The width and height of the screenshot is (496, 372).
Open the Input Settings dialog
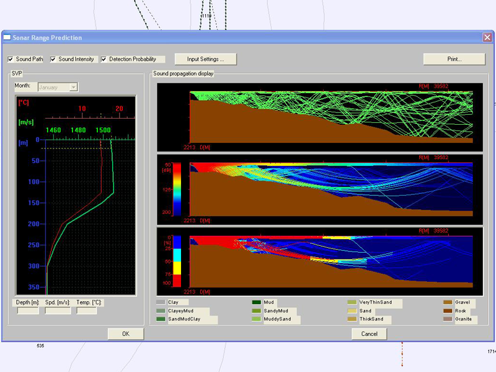pos(205,59)
